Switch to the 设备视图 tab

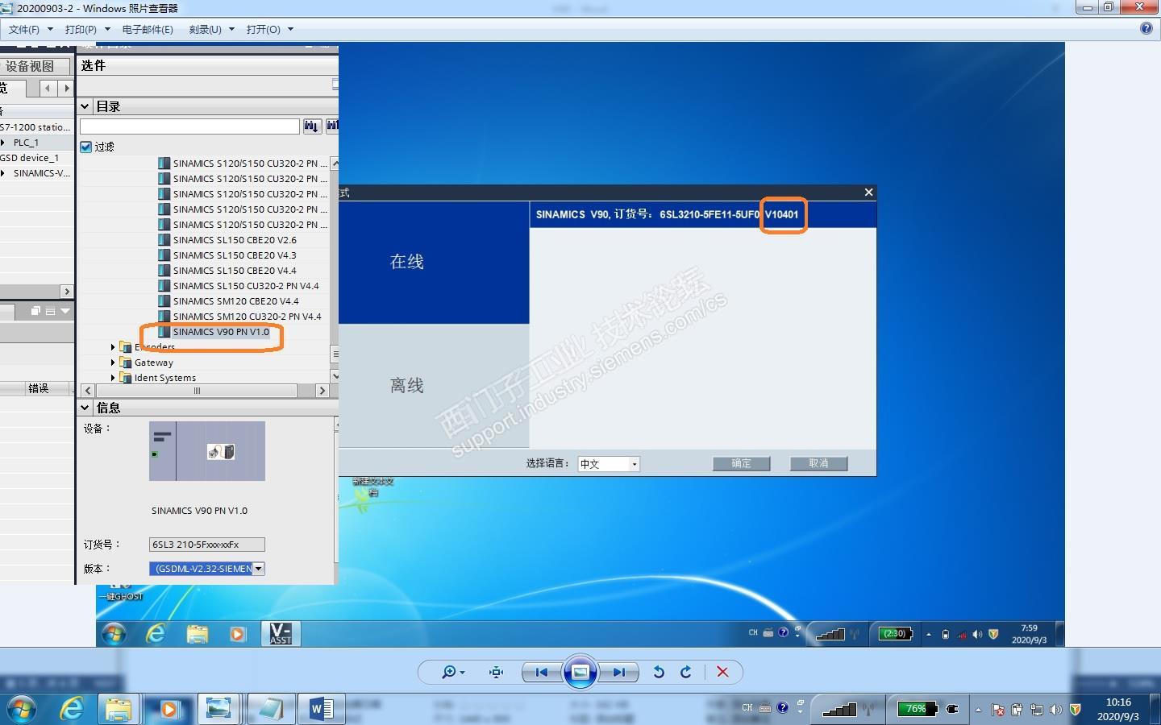[x=30, y=66]
